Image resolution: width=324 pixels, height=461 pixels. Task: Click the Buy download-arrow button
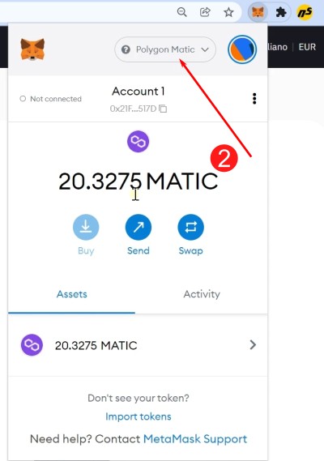[x=86, y=228]
